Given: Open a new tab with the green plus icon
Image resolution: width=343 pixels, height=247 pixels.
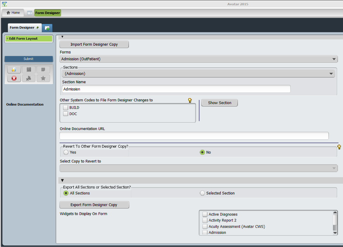Looking at the screenshot, I should [x=47, y=28].
